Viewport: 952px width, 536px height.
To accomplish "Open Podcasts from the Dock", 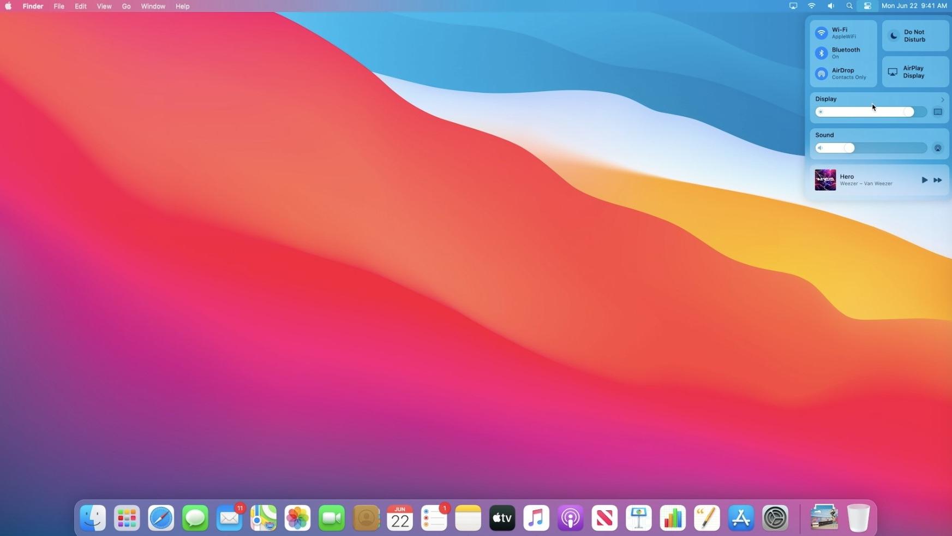I will (570, 517).
